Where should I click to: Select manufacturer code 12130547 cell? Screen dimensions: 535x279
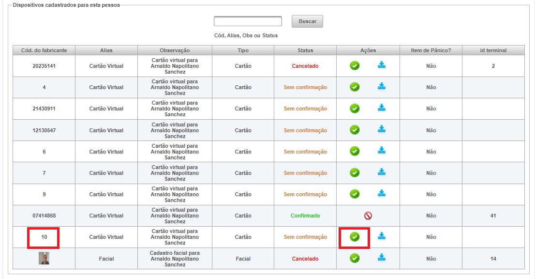44,130
